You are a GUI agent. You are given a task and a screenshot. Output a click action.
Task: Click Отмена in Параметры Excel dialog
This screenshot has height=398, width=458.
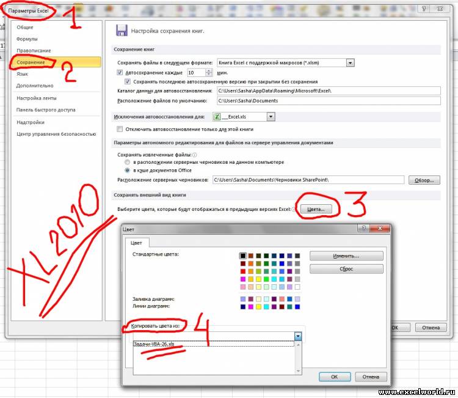tap(431, 327)
